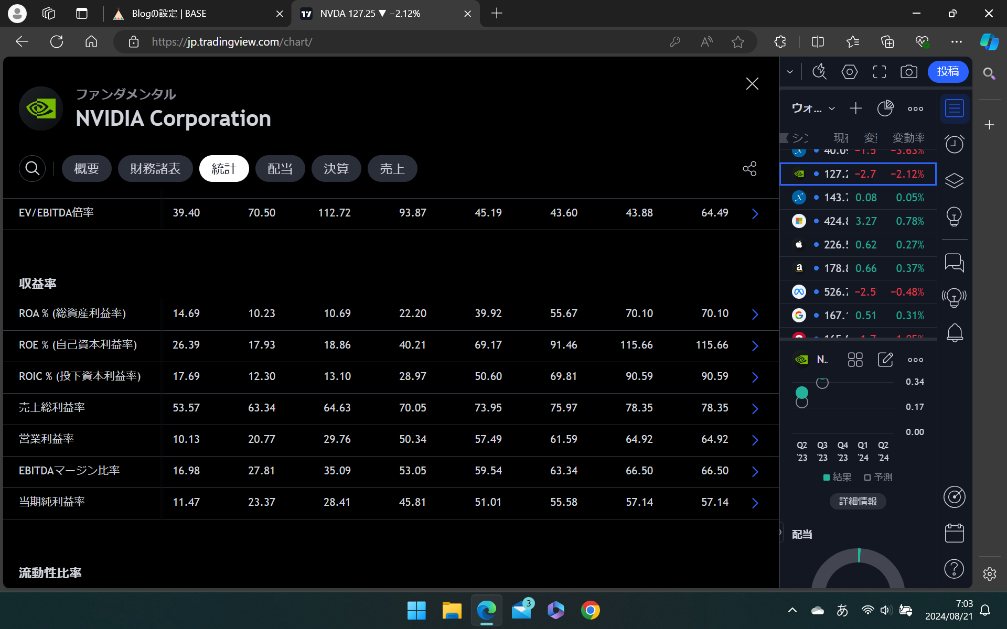The image size is (1007, 629).
Task: Expand the 当期純利益率 row arrow
Action: (x=755, y=503)
